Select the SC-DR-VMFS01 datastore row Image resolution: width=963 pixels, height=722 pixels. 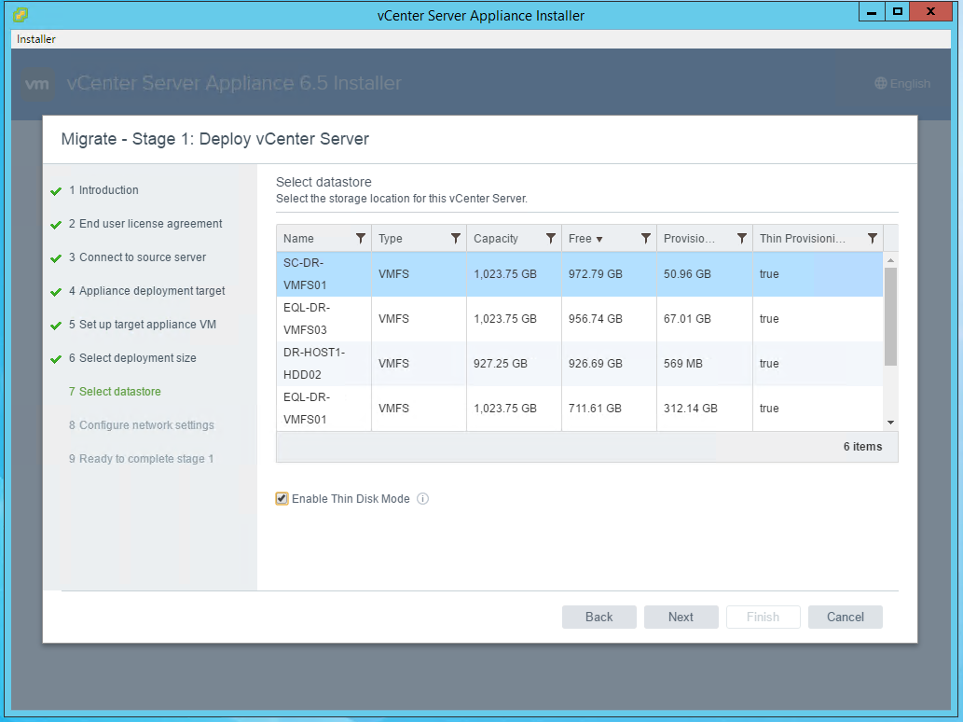(x=579, y=274)
